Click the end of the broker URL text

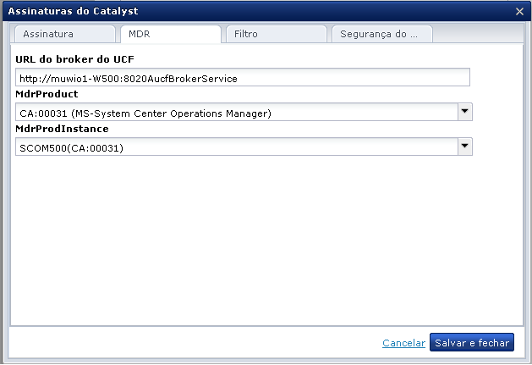(x=239, y=78)
